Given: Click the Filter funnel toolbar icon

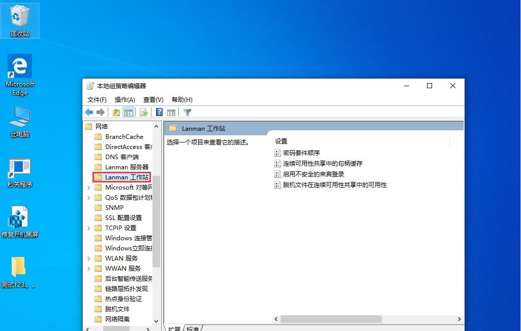Looking at the screenshot, I should (x=187, y=113).
